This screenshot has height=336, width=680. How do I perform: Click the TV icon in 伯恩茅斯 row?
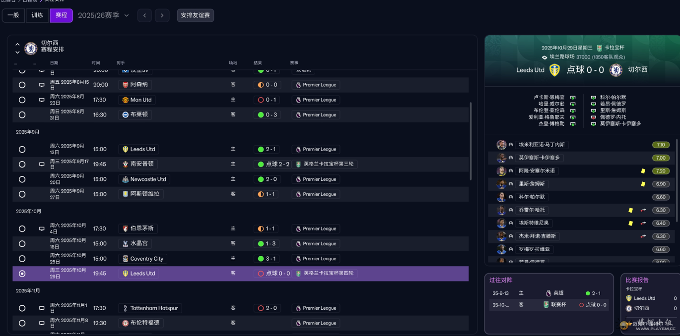42,229
